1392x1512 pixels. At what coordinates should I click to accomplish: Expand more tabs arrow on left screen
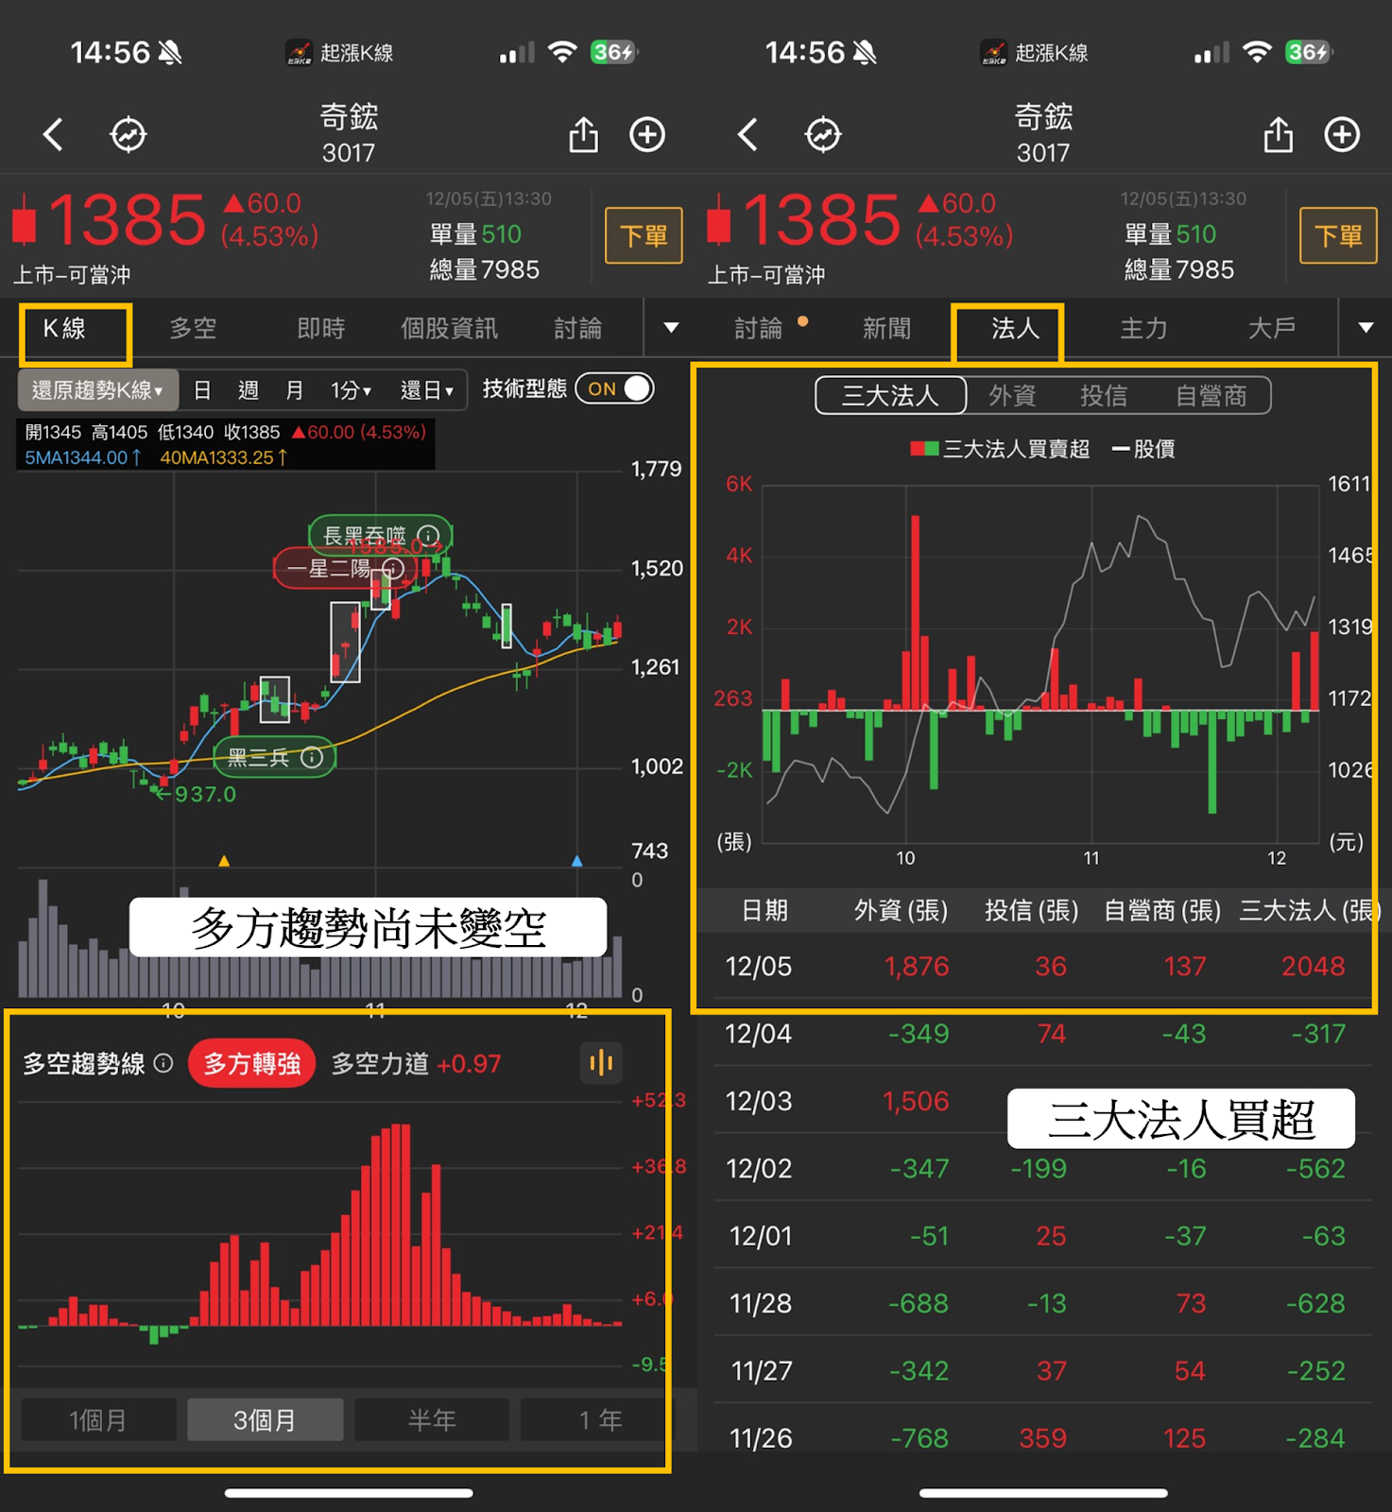[x=671, y=328]
